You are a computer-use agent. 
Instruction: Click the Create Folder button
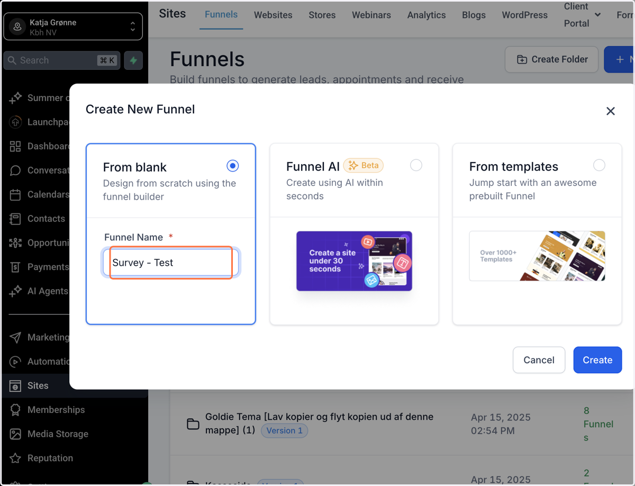[551, 59]
